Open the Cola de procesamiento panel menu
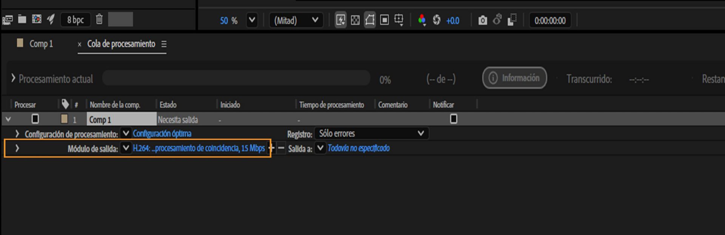 tap(164, 44)
